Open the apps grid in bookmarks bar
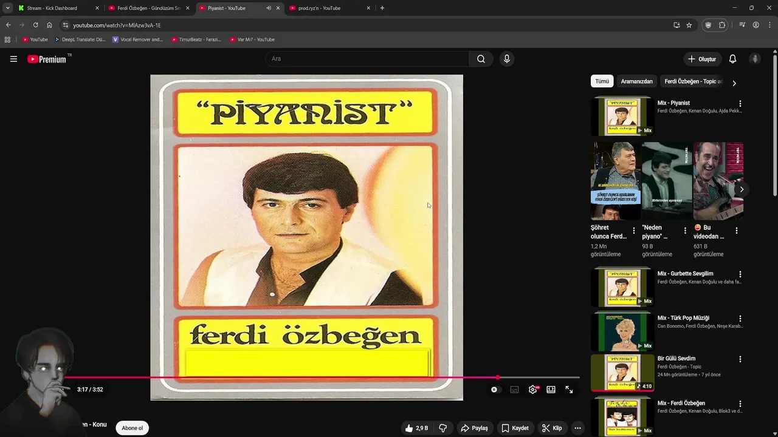 pyautogui.click(x=7, y=39)
